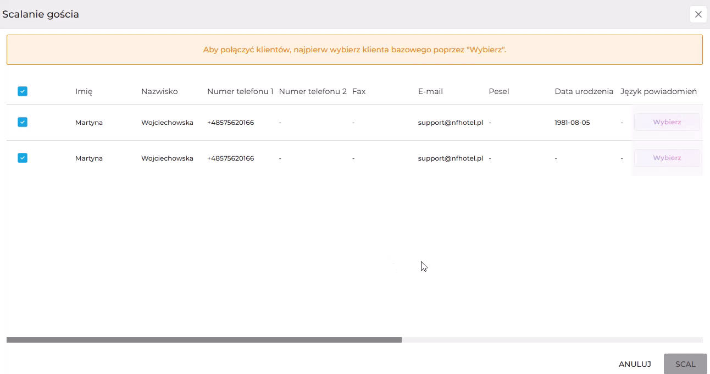Image resolution: width=710 pixels, height=374 pixels.
Task: Click the Numer telefonu 1 column header
Action: [240, 91]
